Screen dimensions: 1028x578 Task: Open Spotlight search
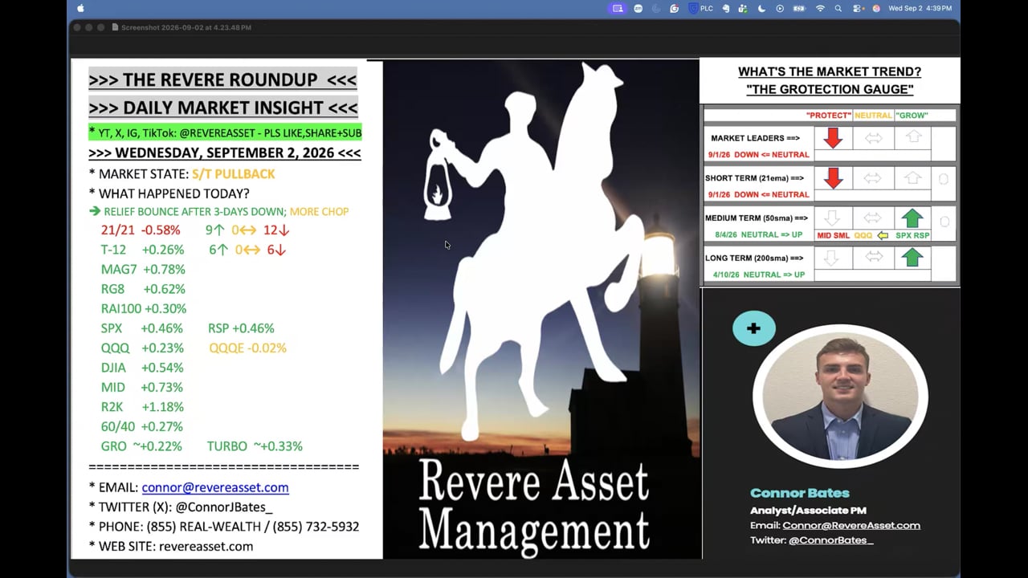click(x=838, y=8)
